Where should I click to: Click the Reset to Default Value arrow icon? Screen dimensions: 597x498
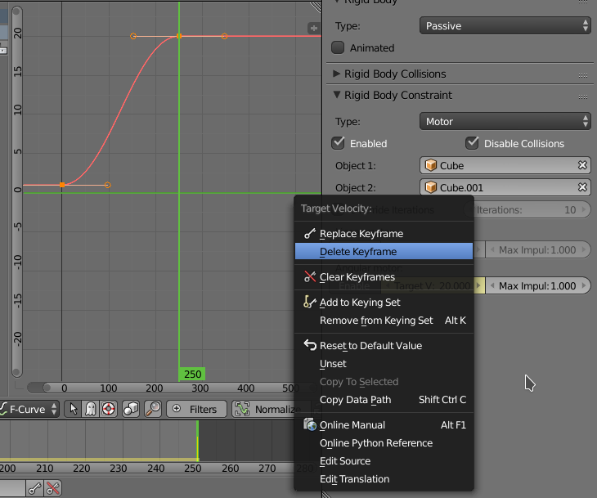[x=310, y=345]
